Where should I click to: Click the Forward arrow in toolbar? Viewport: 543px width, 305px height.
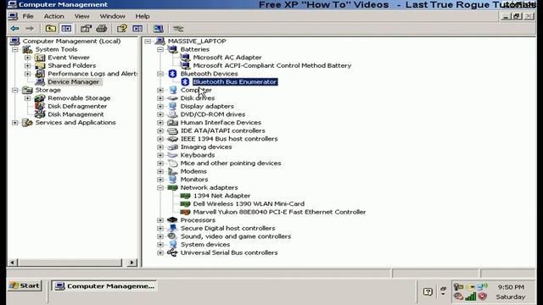point(30,28)
